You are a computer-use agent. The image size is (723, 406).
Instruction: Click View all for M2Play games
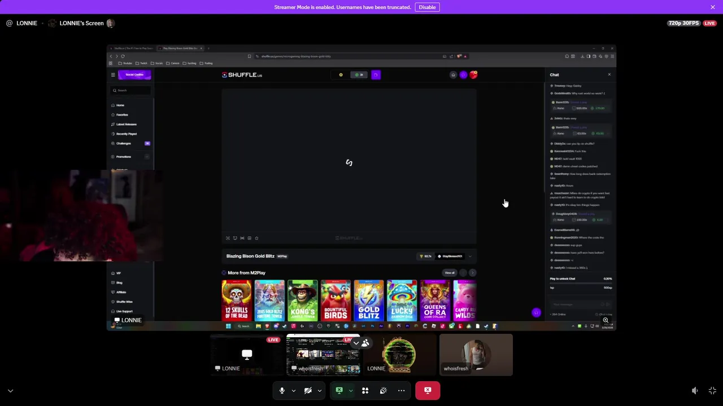click(x=450, y=273)
